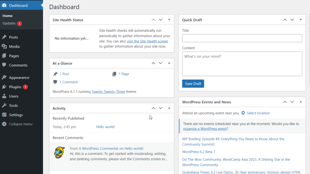Open the Media library icon
This screenshot has width=310, height=174.
click(4, 46)
